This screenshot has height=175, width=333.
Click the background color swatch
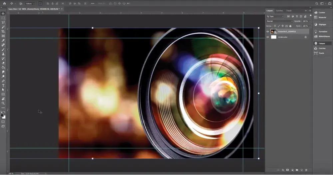pyautogui.click(x=4, y=117)
